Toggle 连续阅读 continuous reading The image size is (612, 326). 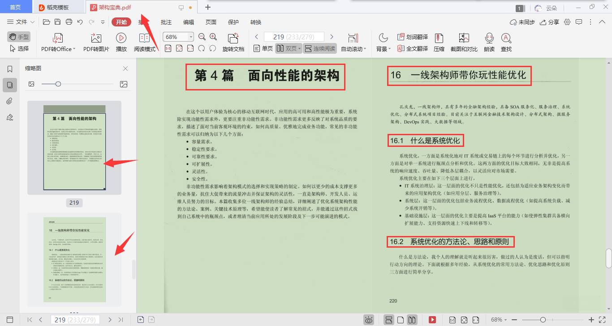(320, 48)
